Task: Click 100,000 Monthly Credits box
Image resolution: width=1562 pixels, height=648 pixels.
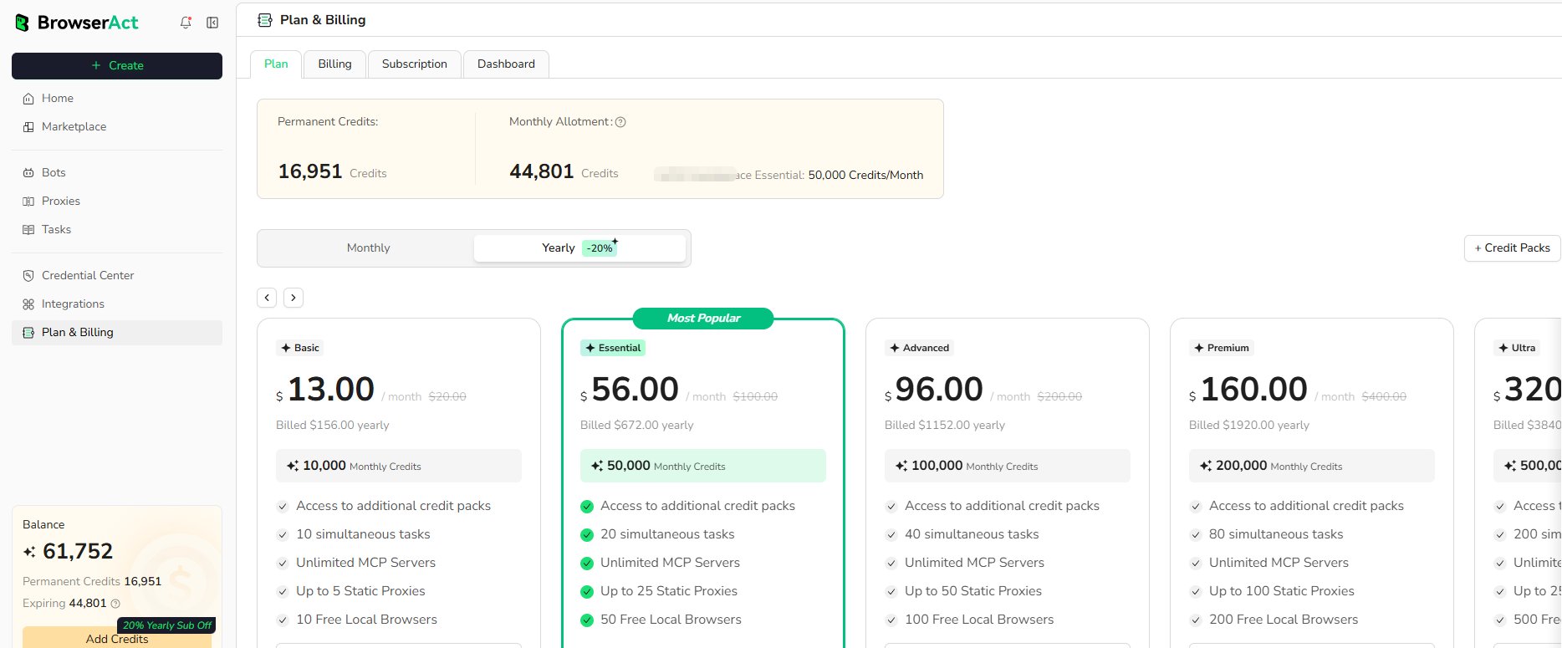Action: pyautogui.click(x=1008, y=466)
